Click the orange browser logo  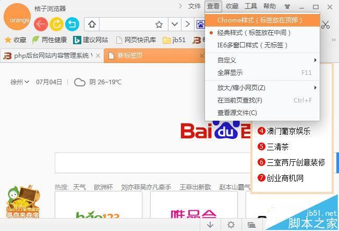pyautogui.click(x=18, y=17)
